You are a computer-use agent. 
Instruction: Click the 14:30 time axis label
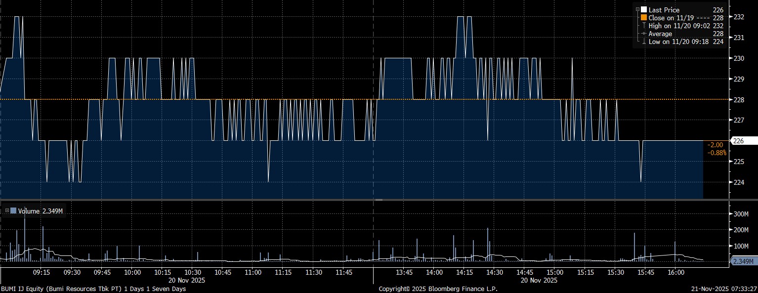click(x=495, y=272)
